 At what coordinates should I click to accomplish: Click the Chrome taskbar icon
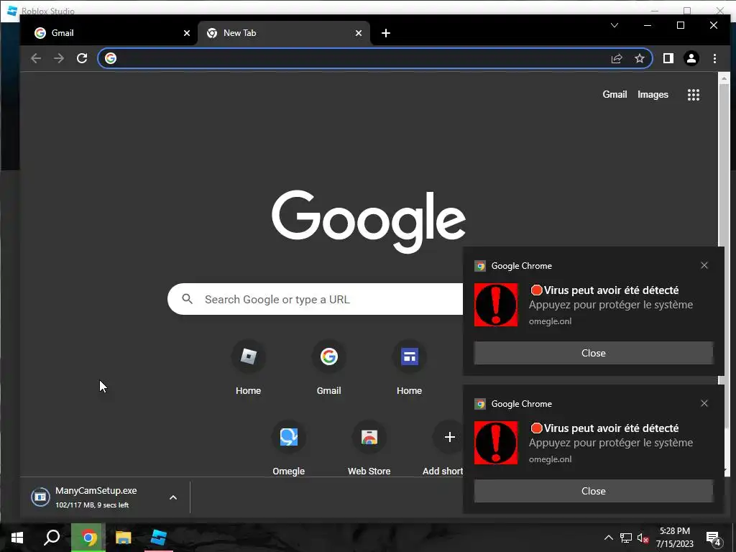click(x=88, y=538)
